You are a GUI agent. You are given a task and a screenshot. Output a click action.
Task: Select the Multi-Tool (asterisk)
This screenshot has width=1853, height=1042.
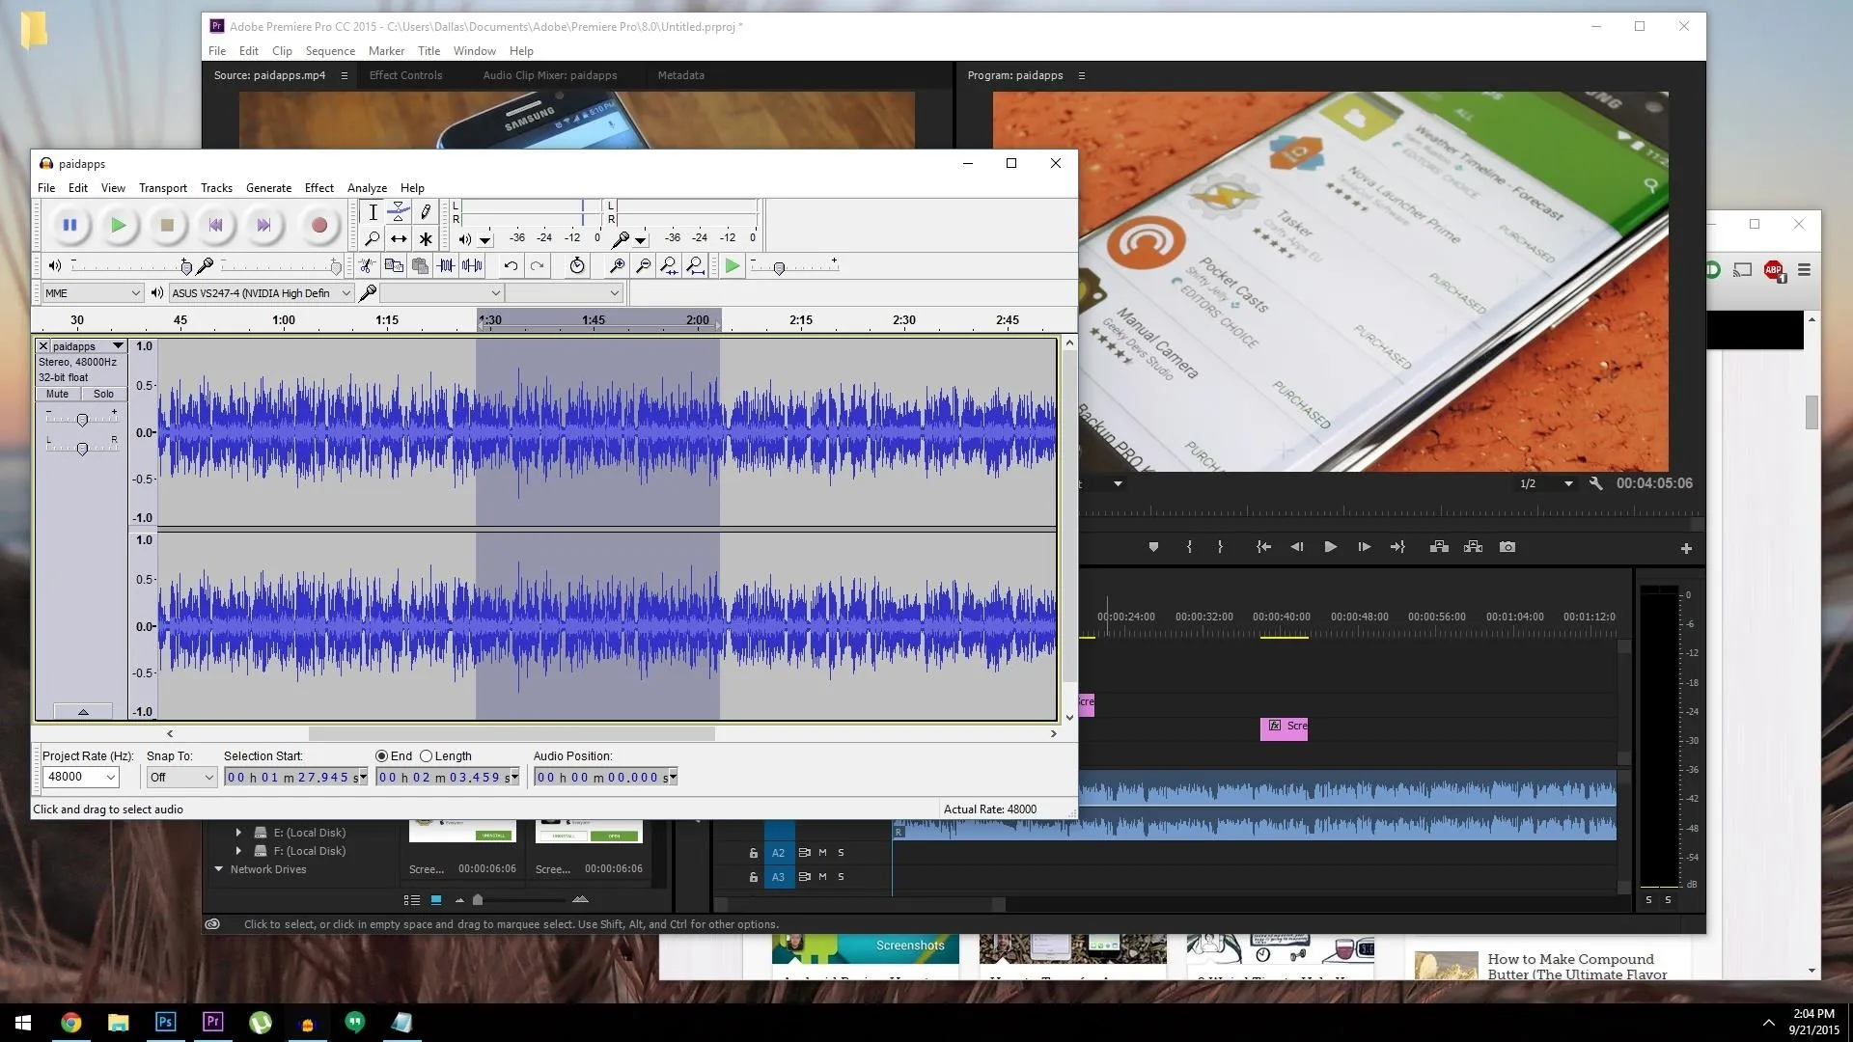[425, 238]
